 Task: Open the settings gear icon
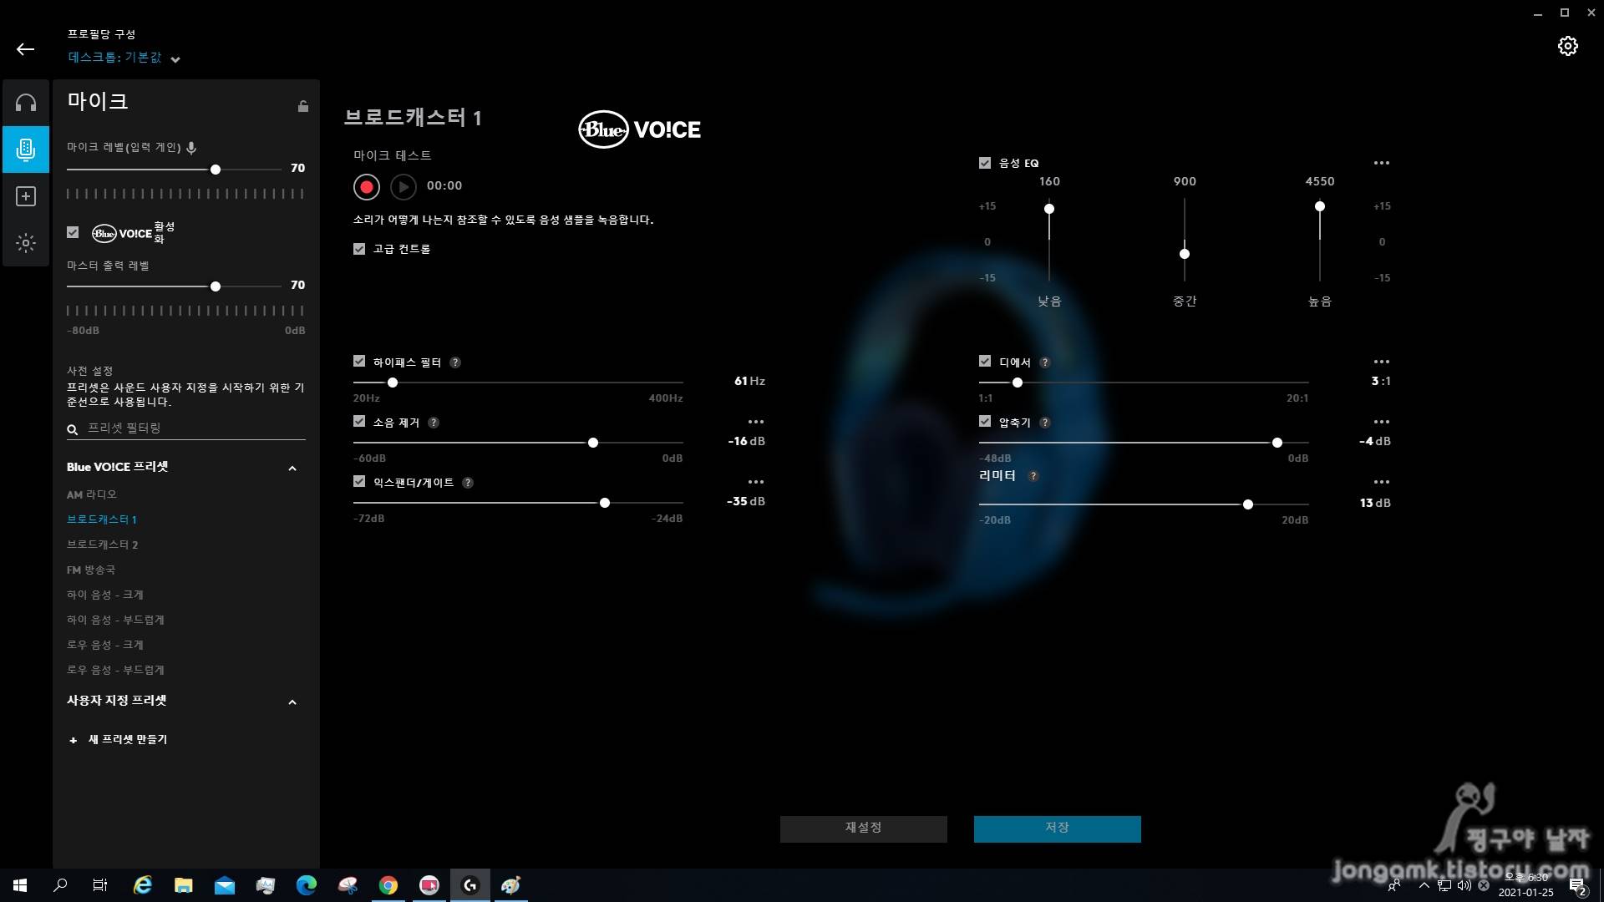(x=1567, y=46)
